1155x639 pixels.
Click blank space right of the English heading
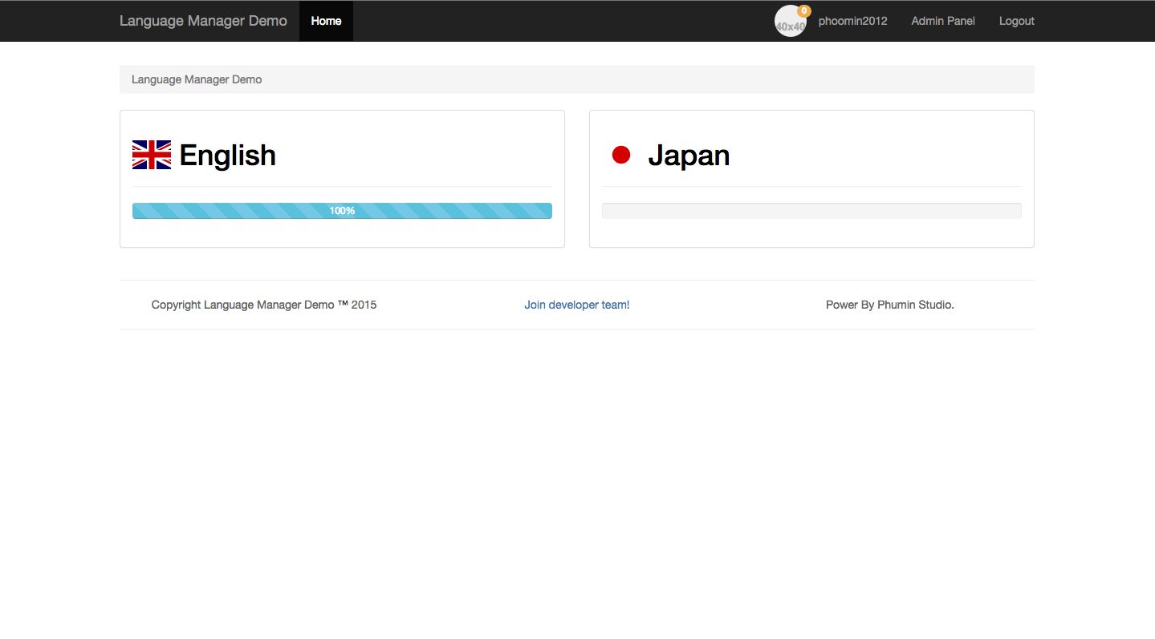tap(417, 156)
